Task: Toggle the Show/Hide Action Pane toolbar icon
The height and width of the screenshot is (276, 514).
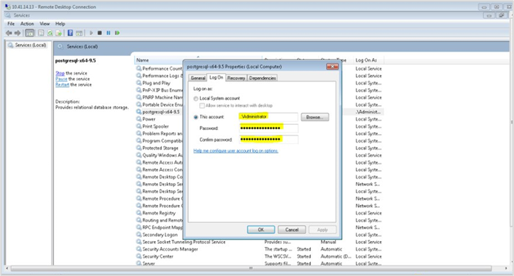Action: pyautogui.click(x=79, y=33)
